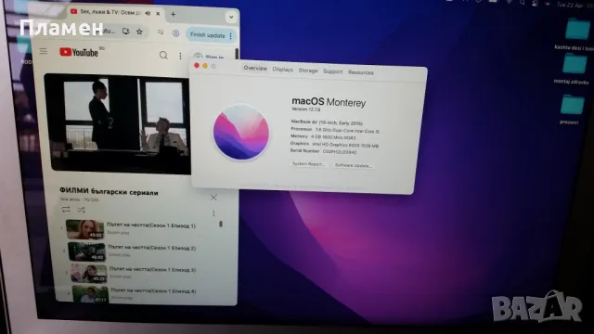Click the date Tue 22 Apr in menu bar
Viewport: 594px width, 334px height.
tap(570, 5)
